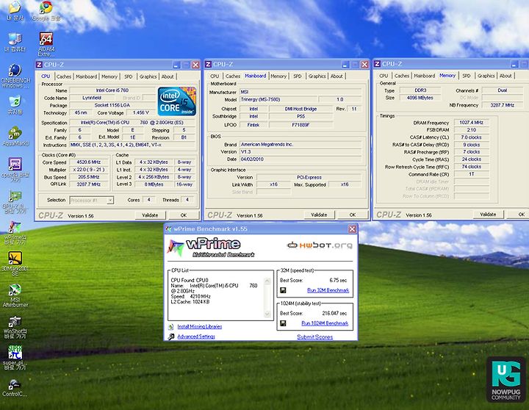Click the save icon for 32M score
The image size is (529, 410).
pyautogui.click(x=283, y=290)
